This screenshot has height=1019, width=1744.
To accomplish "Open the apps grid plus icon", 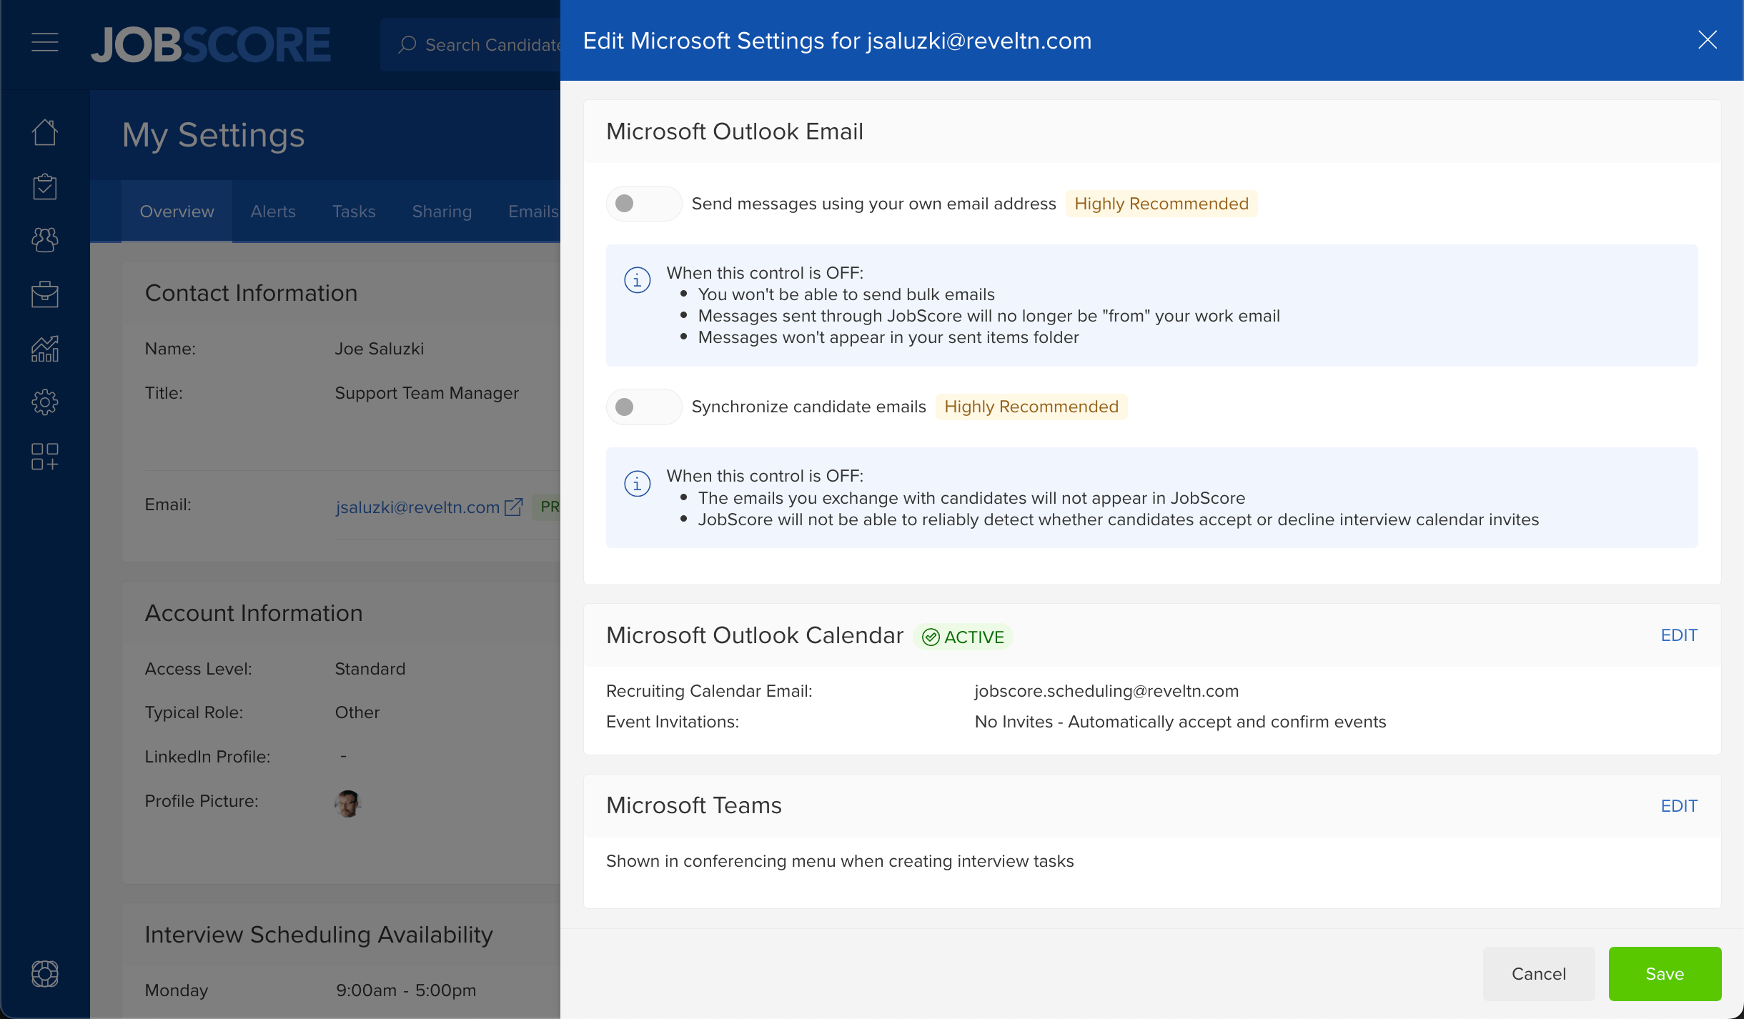I will 44,457.
